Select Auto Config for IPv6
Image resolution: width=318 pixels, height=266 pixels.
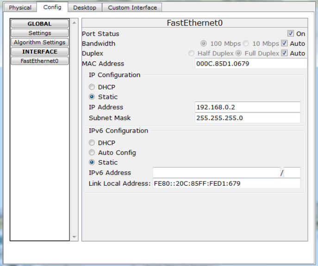(x=92, y=152)
